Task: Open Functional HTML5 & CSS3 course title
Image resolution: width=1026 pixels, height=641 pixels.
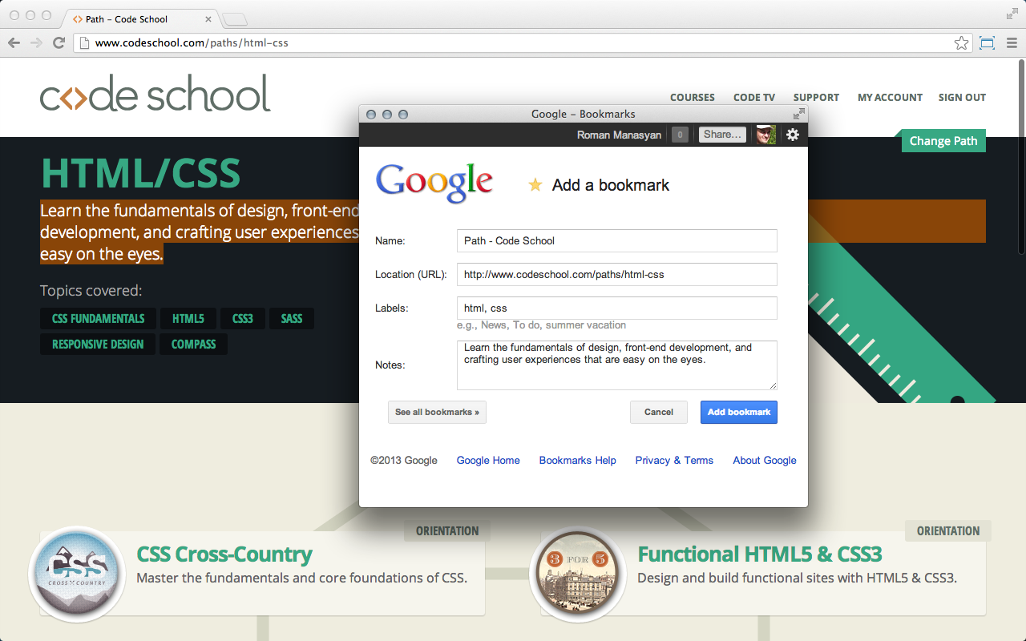Action: coord(760,554)
